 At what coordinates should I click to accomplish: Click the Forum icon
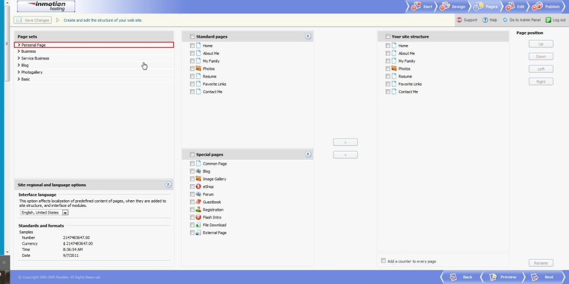pos(198,194)
